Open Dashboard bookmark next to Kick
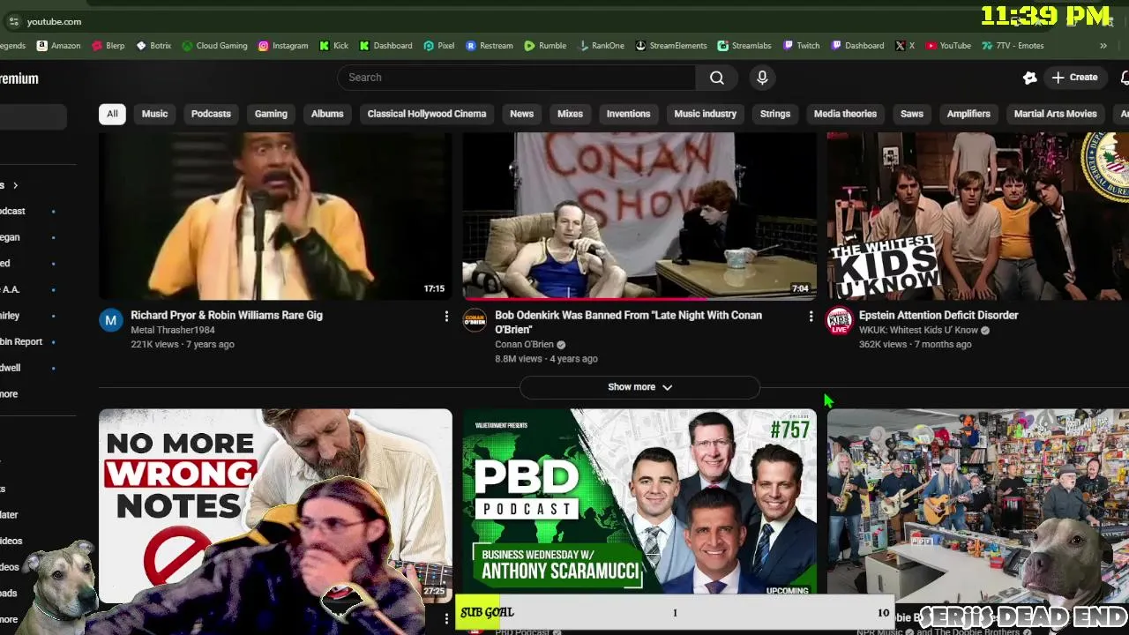 point(385,46)
